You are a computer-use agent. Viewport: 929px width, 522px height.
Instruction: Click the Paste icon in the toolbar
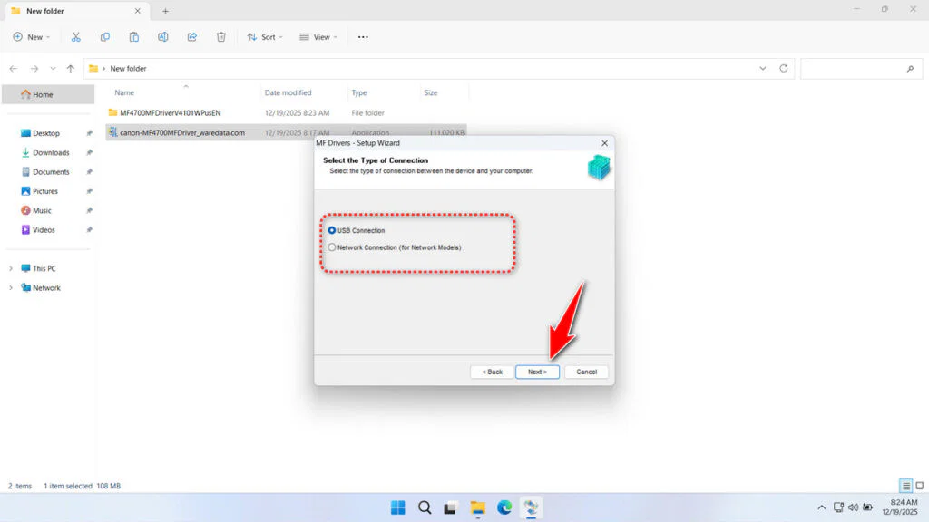point(133,37)
